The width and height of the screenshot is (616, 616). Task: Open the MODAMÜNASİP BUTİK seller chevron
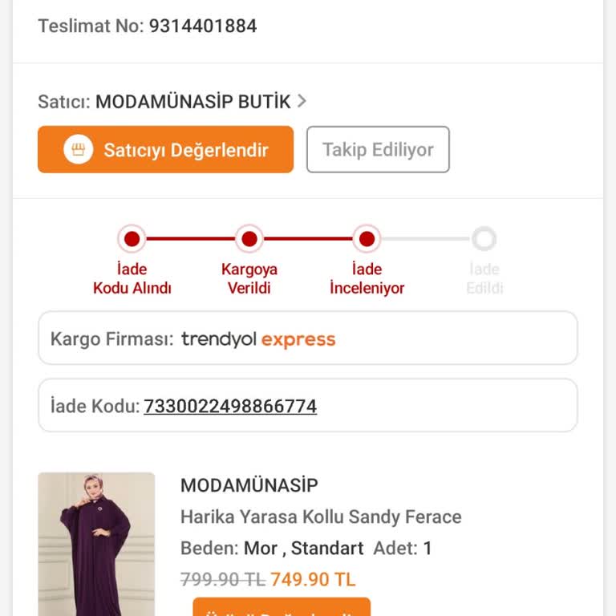[x=302, y=101]
